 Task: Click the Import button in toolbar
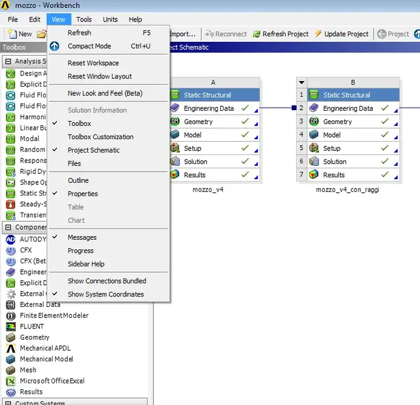(183, 34)
